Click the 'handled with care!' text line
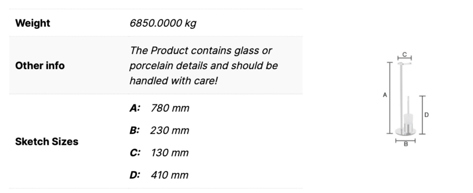The image size is (473, 193). point(173,81)
